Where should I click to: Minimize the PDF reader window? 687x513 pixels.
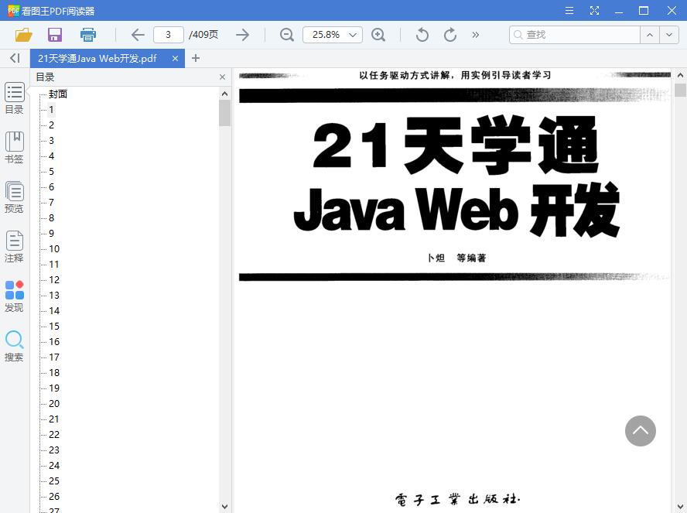(x=619, y=11)
